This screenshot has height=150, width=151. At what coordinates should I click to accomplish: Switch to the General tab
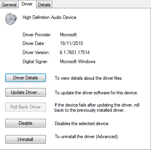point(9,5)
